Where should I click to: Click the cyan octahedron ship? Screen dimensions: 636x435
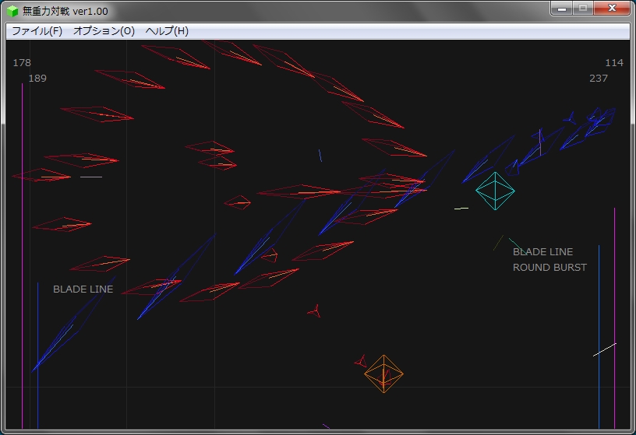pyautogui.click(x=495, y=191)
